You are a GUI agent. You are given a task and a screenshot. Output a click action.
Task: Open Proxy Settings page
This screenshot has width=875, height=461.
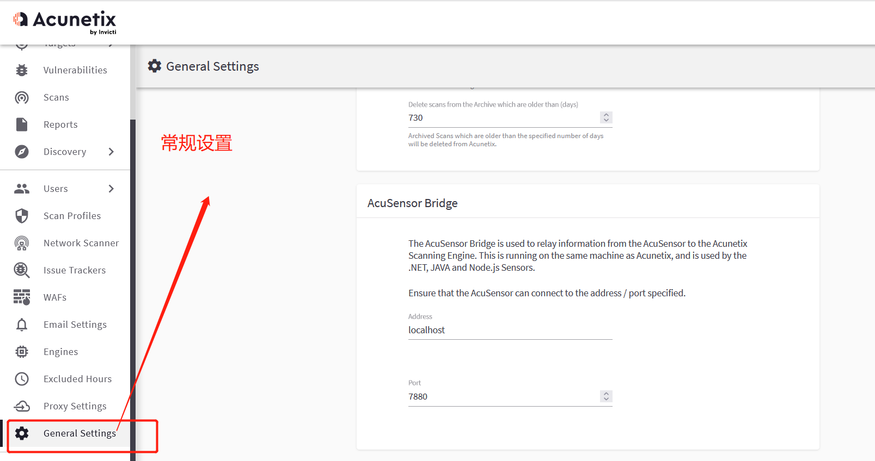click(x=75, y=406)
